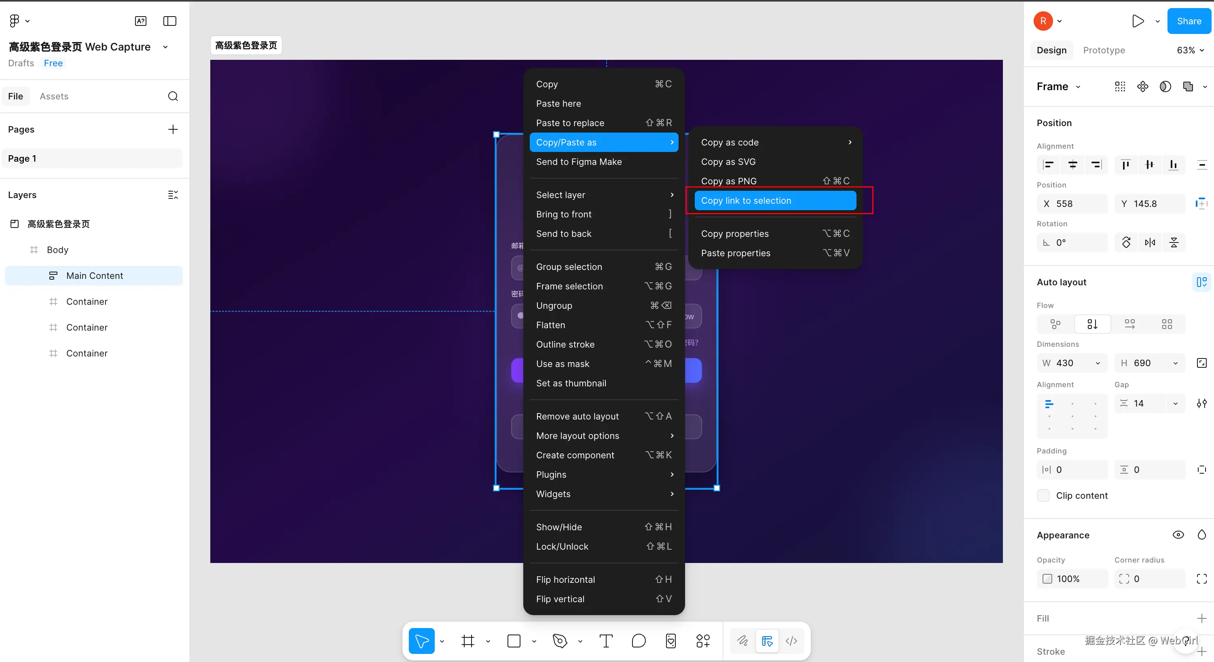Click the create component icon in Frame header
Image resolution: width=1214 pixels, height=662 pixels.
coord(1142,86)
